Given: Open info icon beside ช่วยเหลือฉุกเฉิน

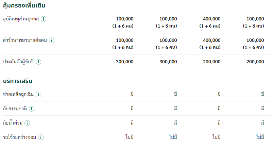Looking at the screenshot, I should click(x=38, y=94).
